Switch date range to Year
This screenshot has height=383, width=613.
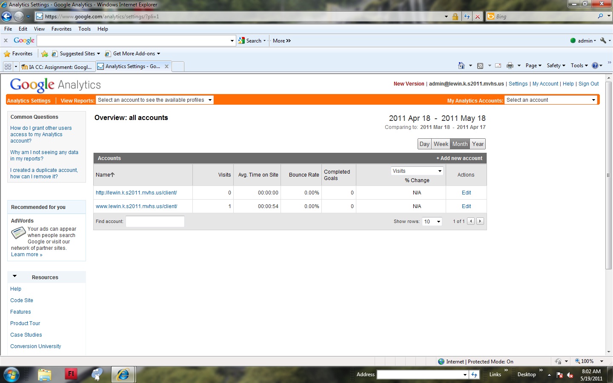[478, 144]
